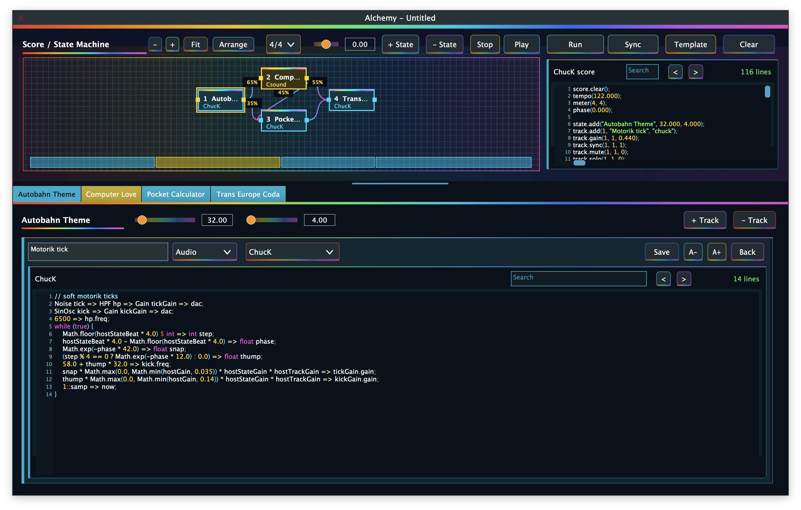Select the 3 Pocke... state node
Screen dimensions: 801x510
point(284,121)
